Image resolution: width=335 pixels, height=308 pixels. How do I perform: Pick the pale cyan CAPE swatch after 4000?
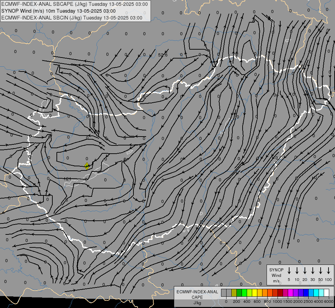point(322,293)
